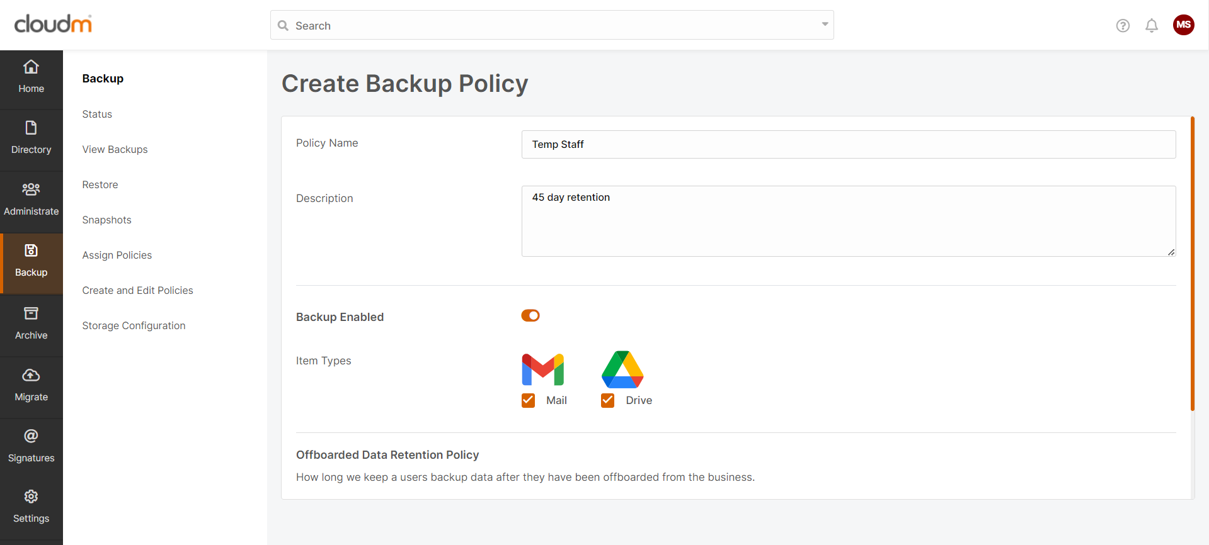Go to Storage Configuration page
This screenshot has height=545, width=1209.
tap(134, 326)
